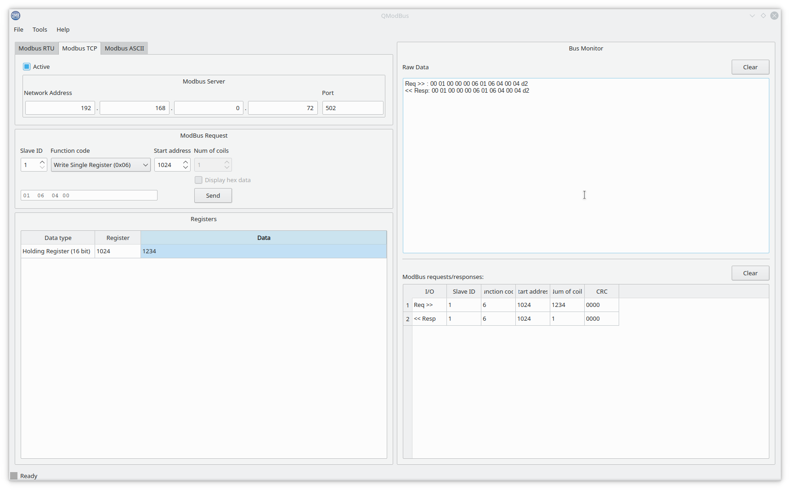Select the Holding Register (16 bit) cell
The height and width of the screenshot is (490, 790).
tap(58, 251)
